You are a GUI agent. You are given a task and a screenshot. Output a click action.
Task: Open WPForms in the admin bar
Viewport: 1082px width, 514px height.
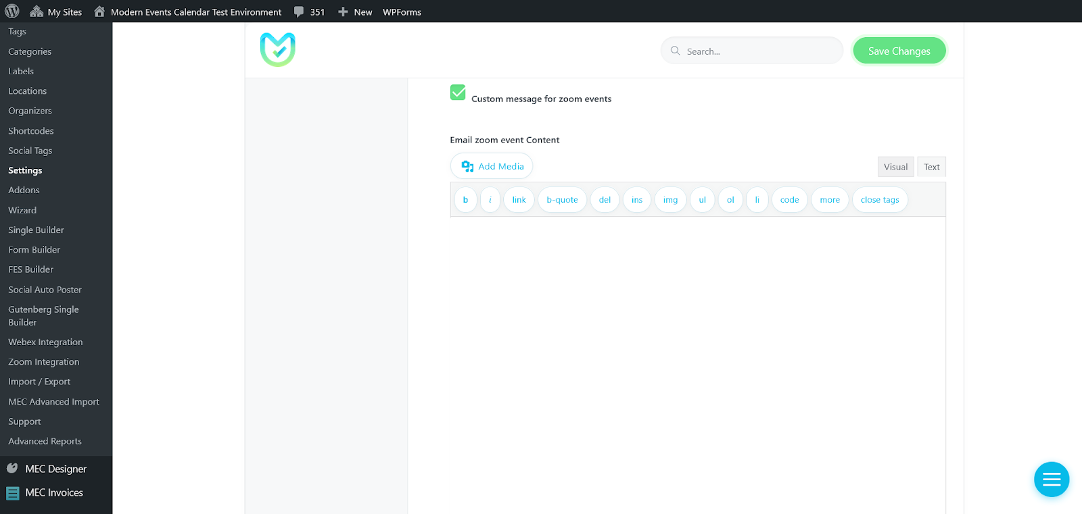402,11
